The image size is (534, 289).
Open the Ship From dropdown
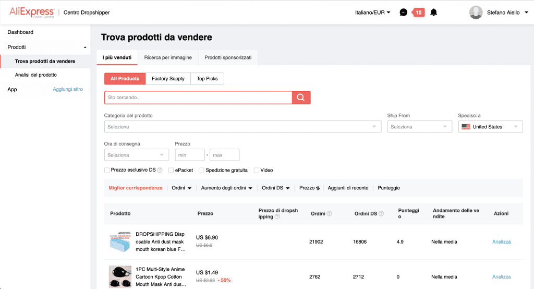(420, 127)
